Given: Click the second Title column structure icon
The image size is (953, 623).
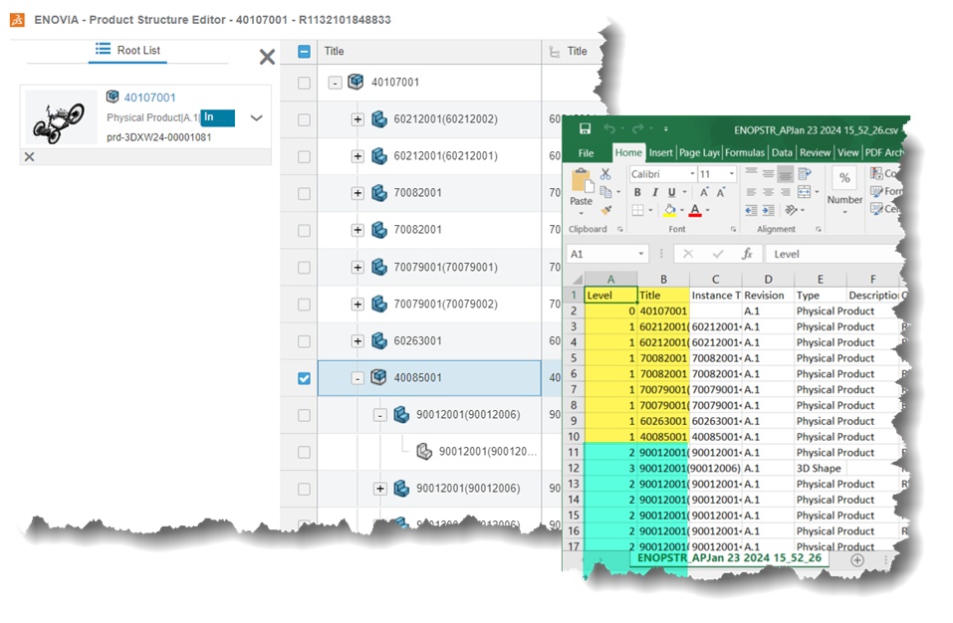Looking at the screenshot, I should coord(555,52).
